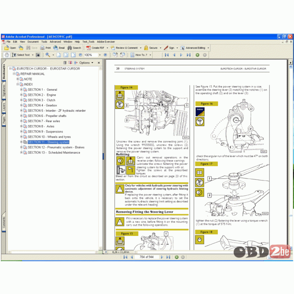
Task: Go to first page in status bar
Action: [125, 257]
